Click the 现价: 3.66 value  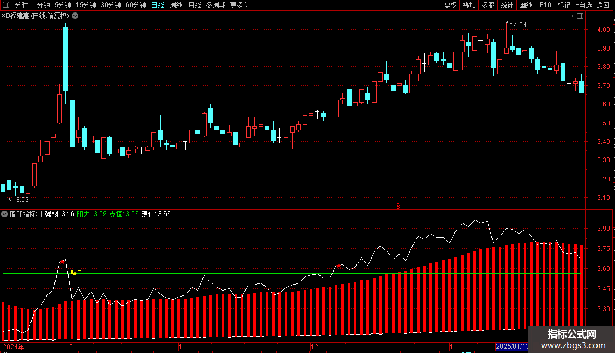(x=156, y=214)
